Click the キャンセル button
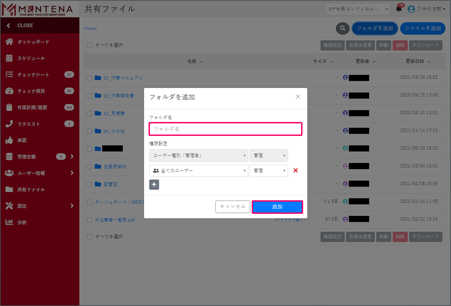This screenshot has height=306, width=451. (x=233, y=207)
